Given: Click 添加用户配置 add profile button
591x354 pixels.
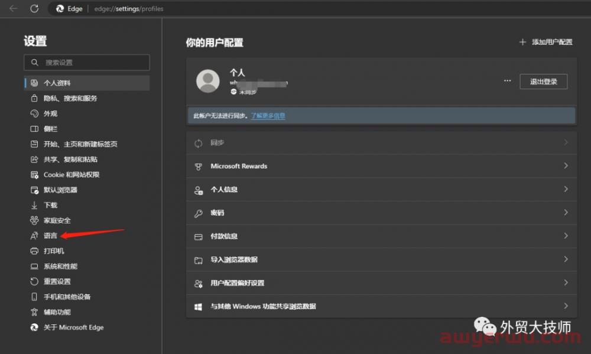Looking at the screenshot, I should (x=546, y=42).
